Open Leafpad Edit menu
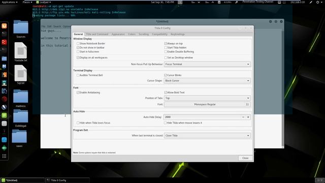 [49, 26]
